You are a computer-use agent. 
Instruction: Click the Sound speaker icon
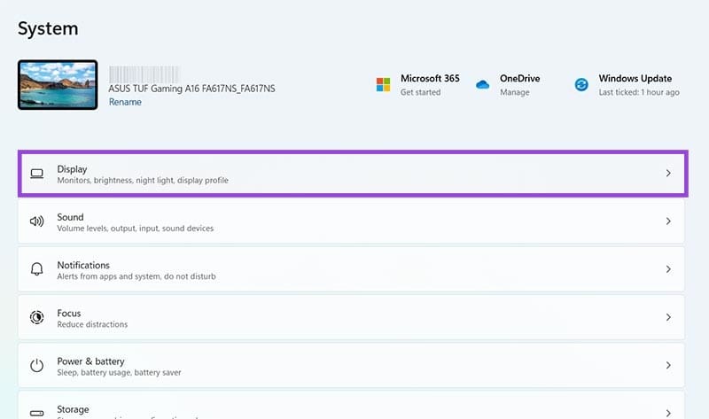coord(37,221)
